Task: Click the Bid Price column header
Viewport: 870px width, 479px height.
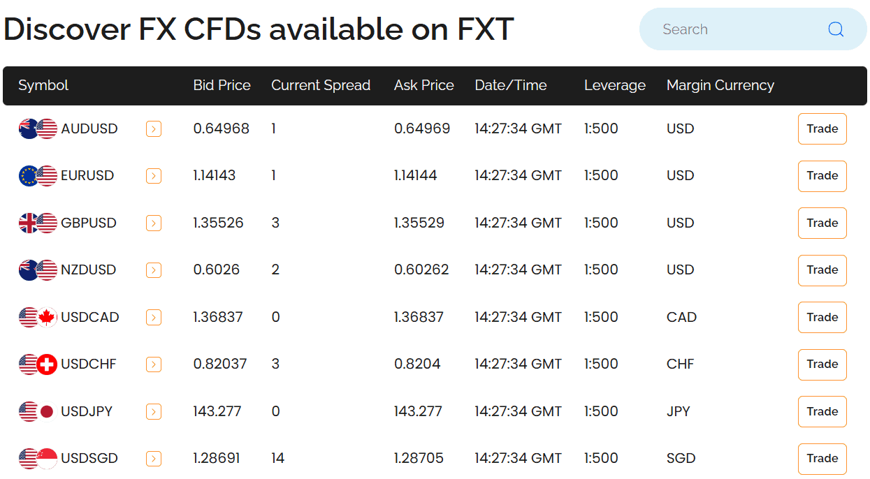Action: tap(222, 85)
